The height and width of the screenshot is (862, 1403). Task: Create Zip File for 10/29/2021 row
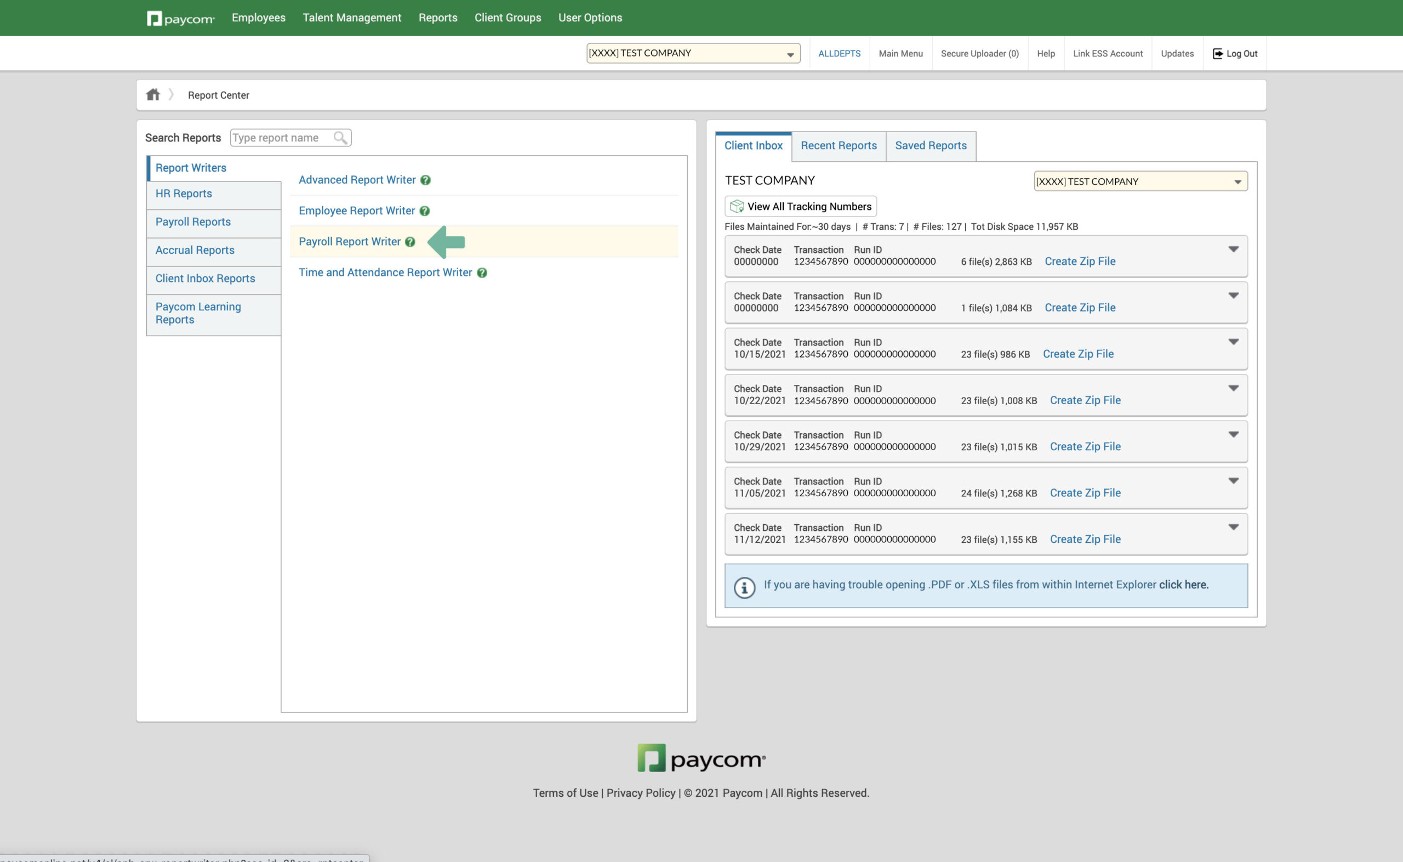[x=1085, y=447]
